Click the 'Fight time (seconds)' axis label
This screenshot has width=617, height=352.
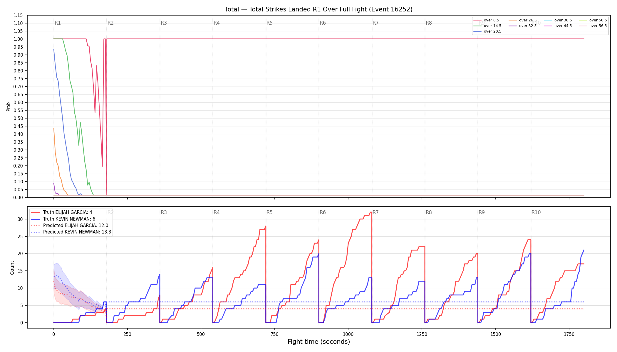[319, 342]
